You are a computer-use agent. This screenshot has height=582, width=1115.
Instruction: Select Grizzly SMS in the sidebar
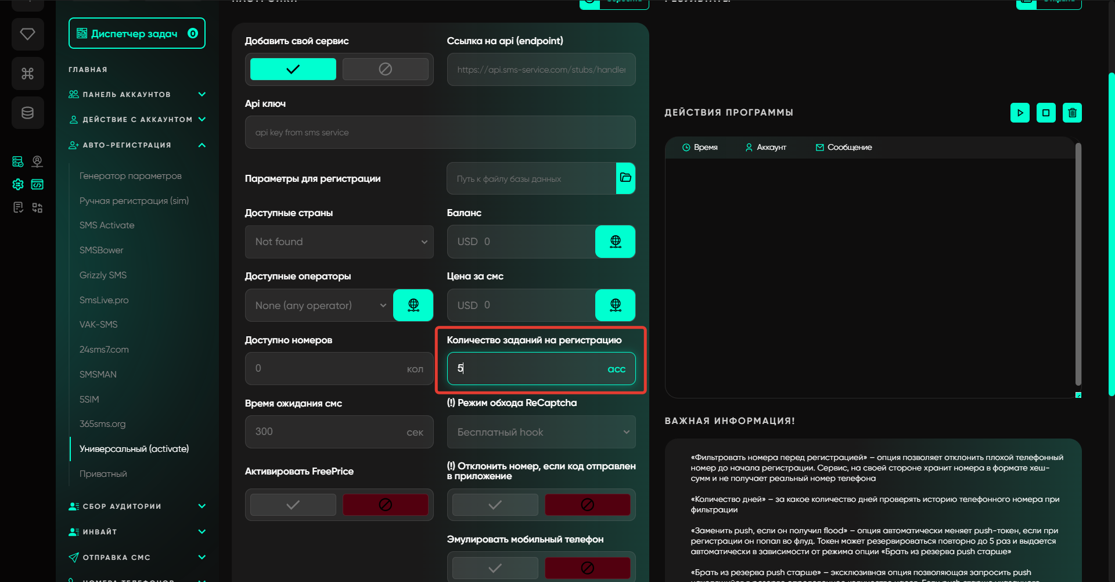tap(103, 275)
